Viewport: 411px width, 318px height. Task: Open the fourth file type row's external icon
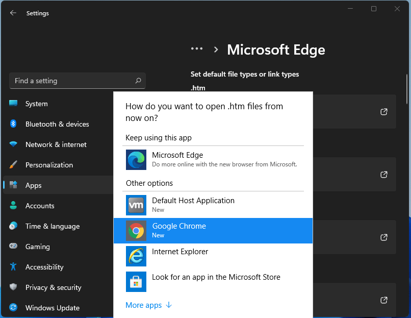click(x=384, y=300)
